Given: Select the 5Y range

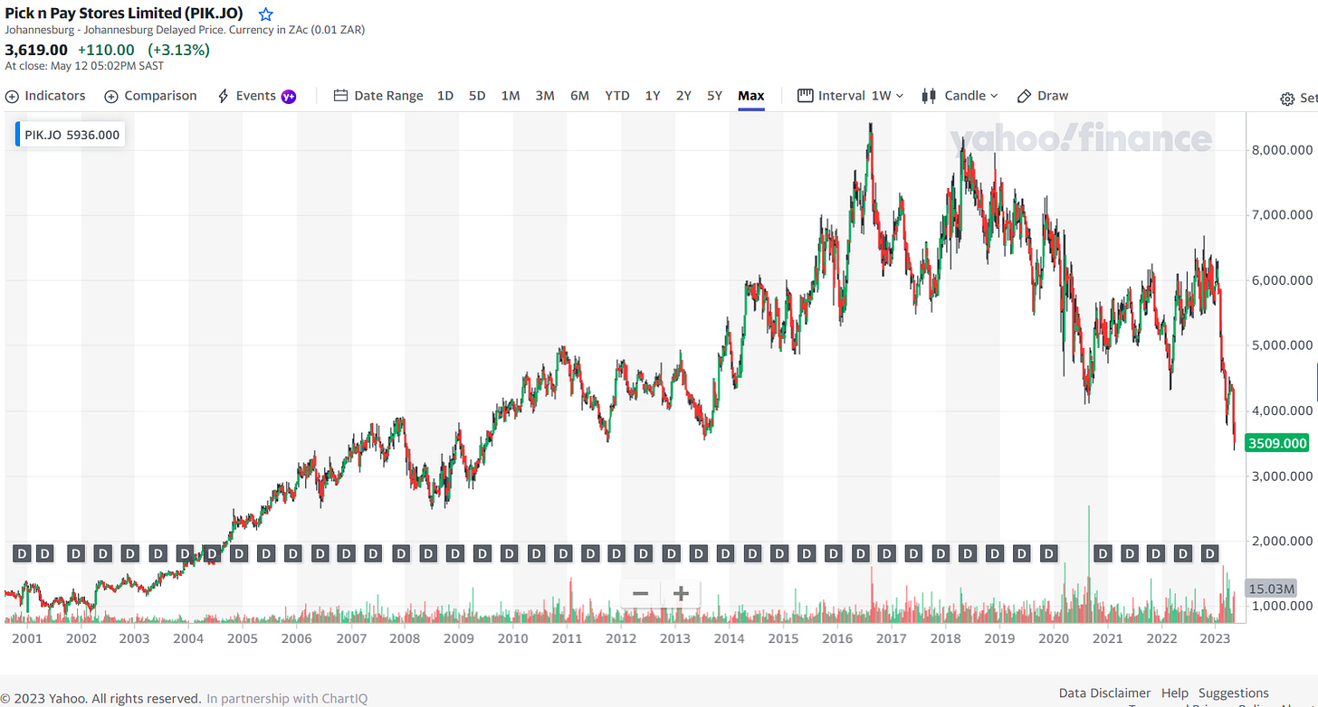Looking at the screenshot, I should click(715, 96).
